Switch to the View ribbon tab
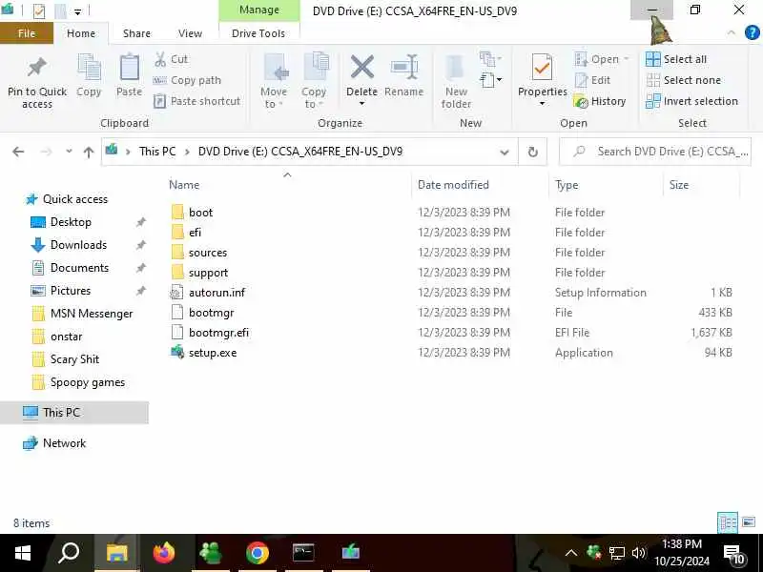763x572 pixels. coord(190,33)
